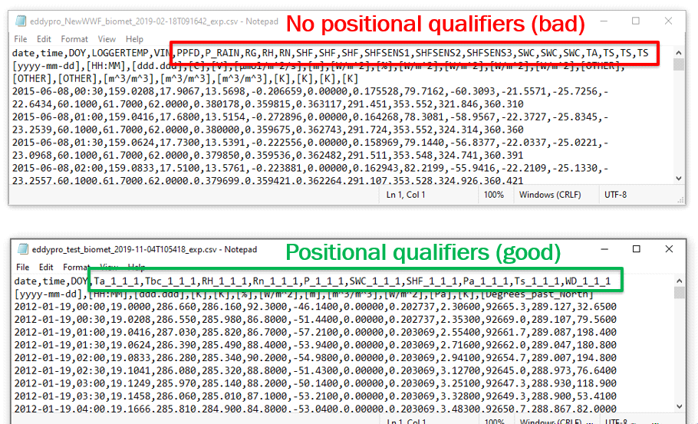The width and height of the screenshot is (698, 424).
Task: Open the File menu in the top Notepad window
Action: coord(21,39)
